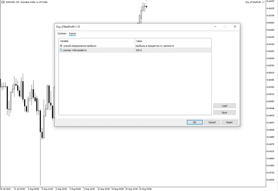Click the Reset button
The image size is (278, 191).
pyautogui.click(x=229, y=122)
